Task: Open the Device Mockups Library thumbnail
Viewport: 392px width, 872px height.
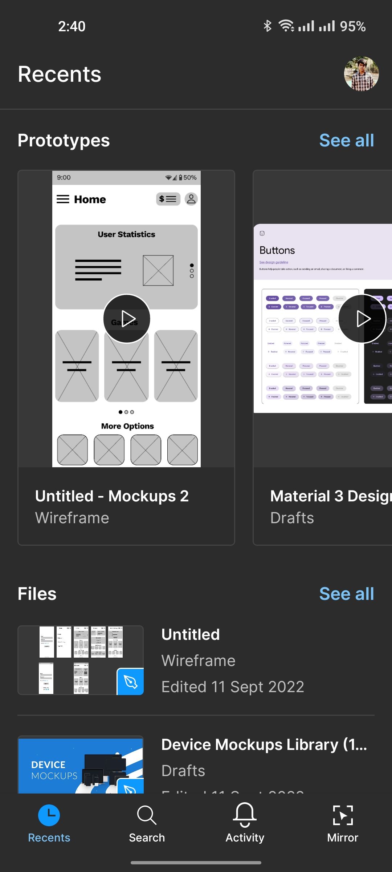Action: [81, 764]
